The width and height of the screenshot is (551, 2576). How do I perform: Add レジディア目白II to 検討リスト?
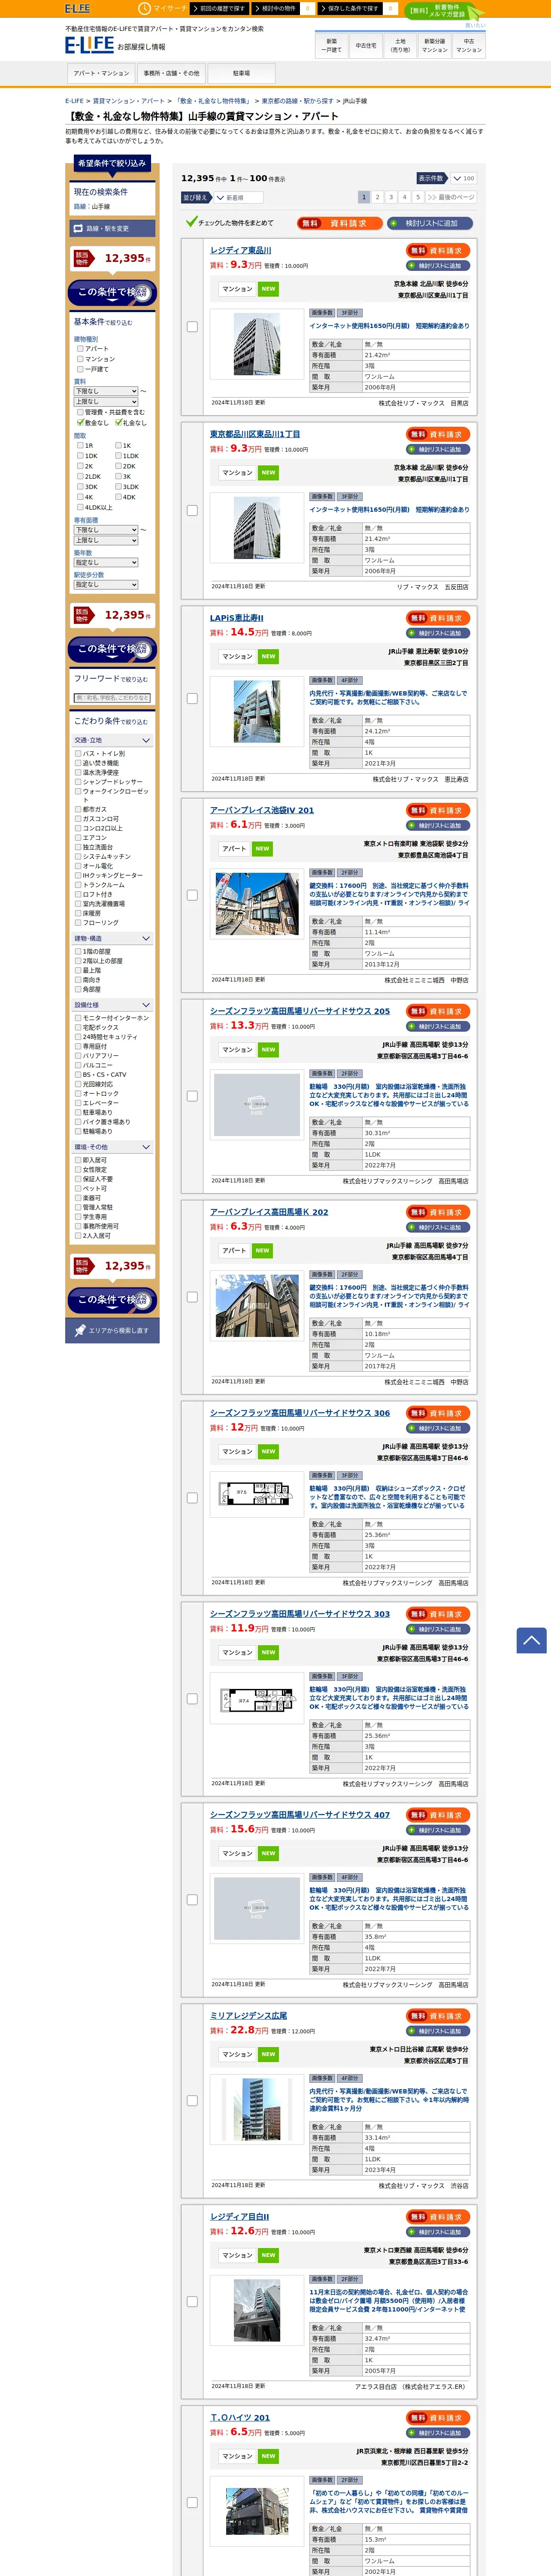point(438,2232)
